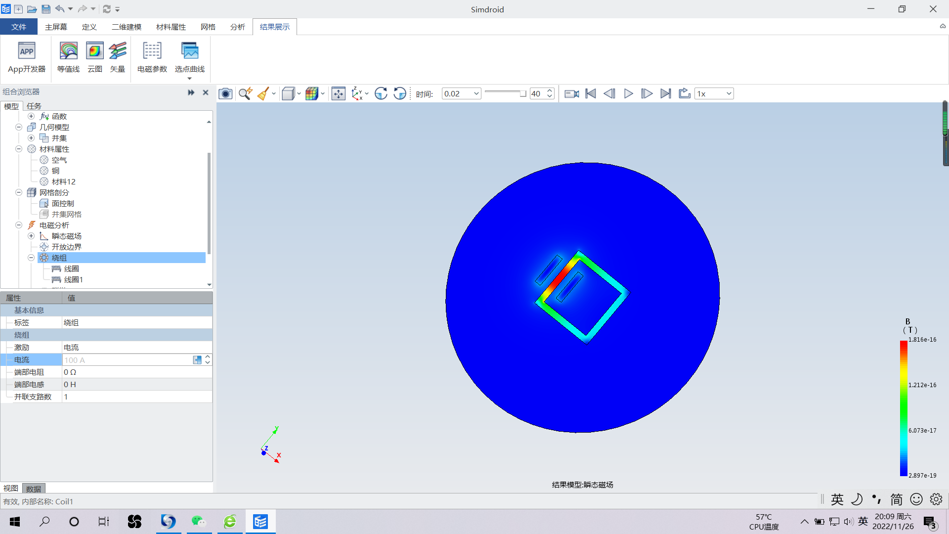The width and height of the screenshot is (949, 534).
Task: Click the frame stepper showing 40
Action: click(x=542, y=93)
